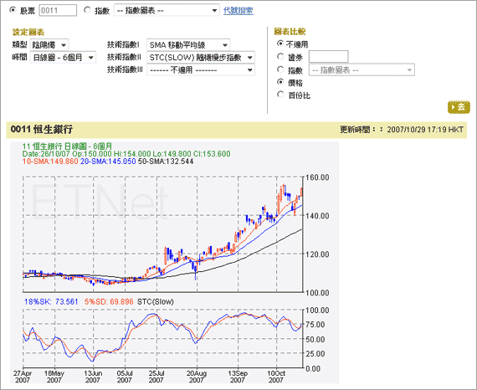This screenshot has height=390, width=477.
Task: Select the 價格 radio button
Action: click(x=280, y=82)
